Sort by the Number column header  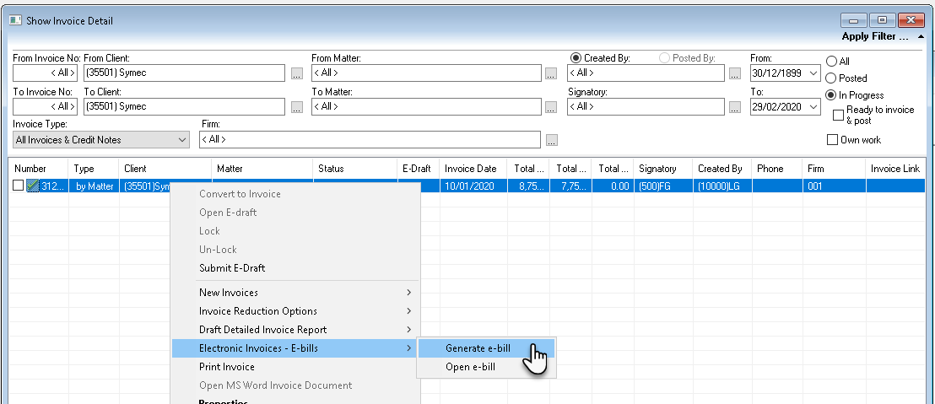point(38,169)
